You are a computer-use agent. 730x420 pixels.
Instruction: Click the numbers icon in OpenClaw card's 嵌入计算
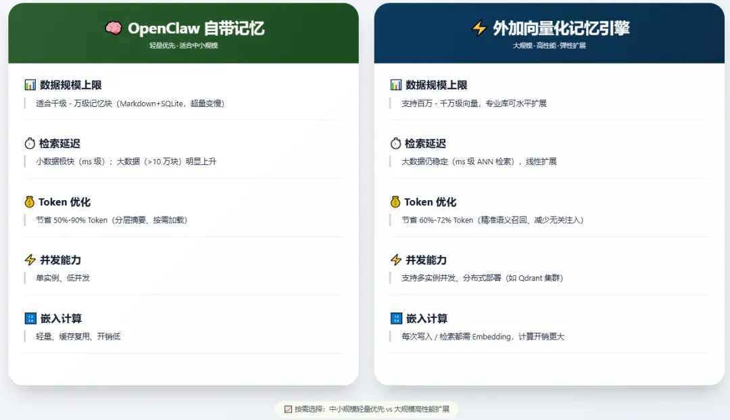tap(30, 319)
